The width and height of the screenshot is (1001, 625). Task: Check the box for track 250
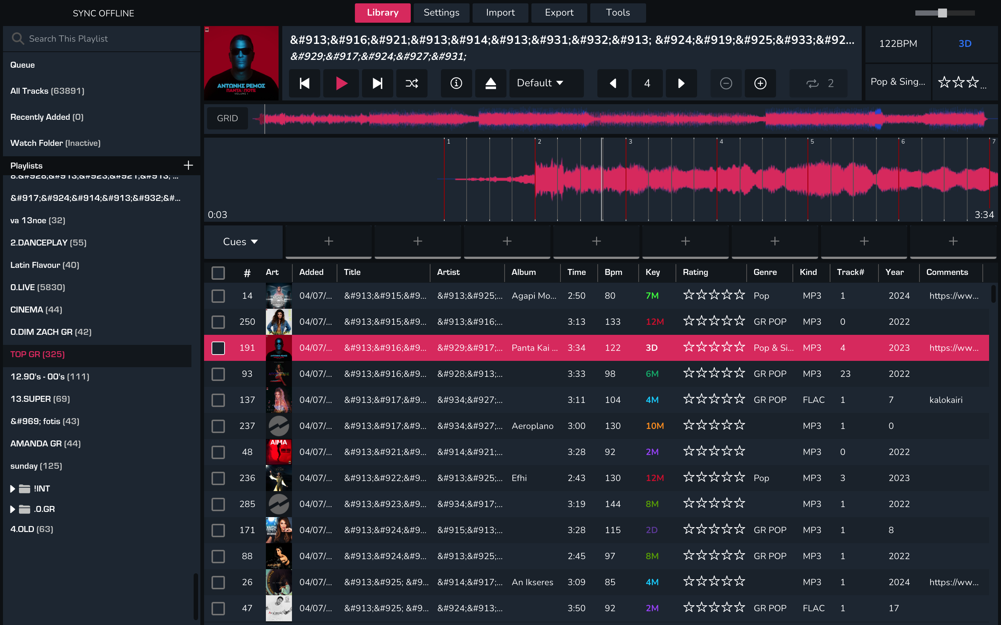tap(218, 321)
